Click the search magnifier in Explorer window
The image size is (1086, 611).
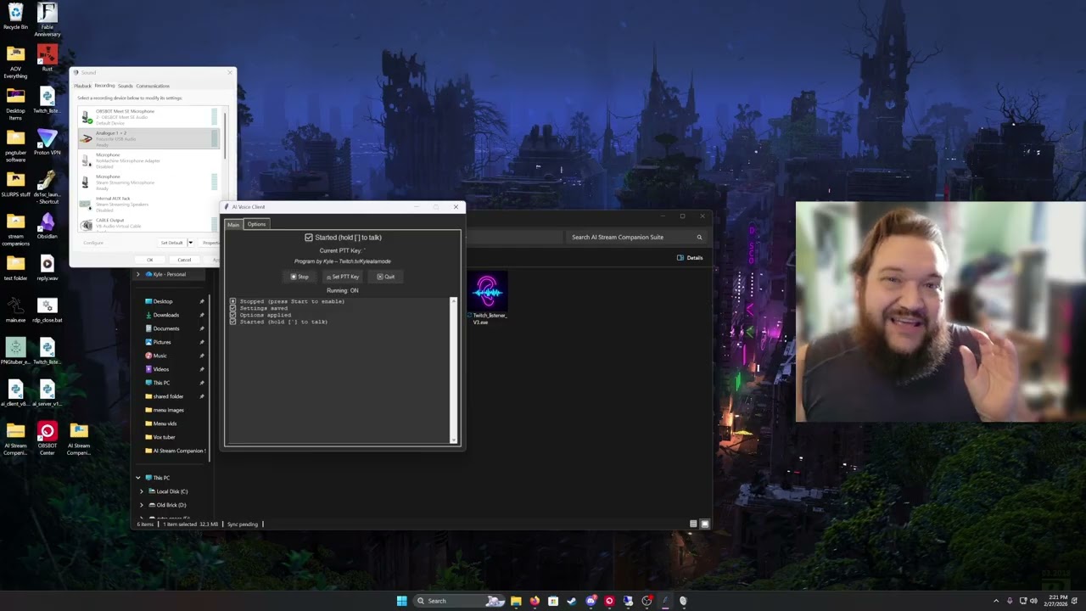[x=699, y=238]
